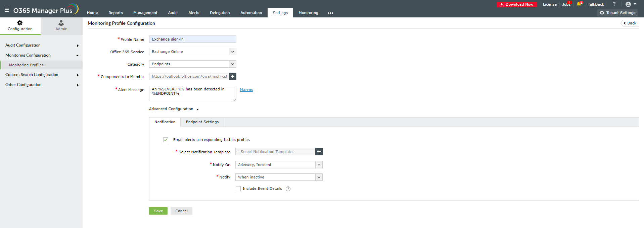Screen dimensions: 644x228
Task: Open TalkBack
Action: click(596, 4)
